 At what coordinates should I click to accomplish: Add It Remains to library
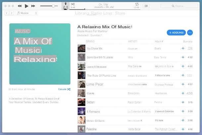[x=183, y=111]
